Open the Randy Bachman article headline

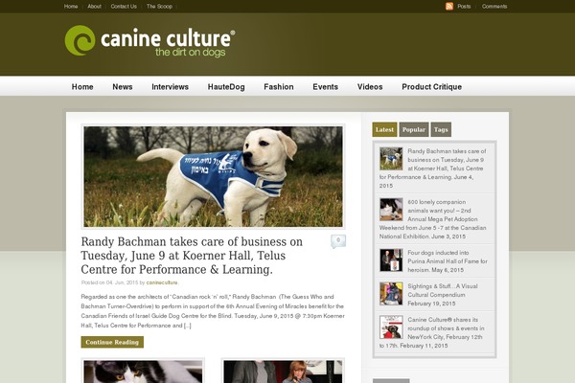point(192,256)
